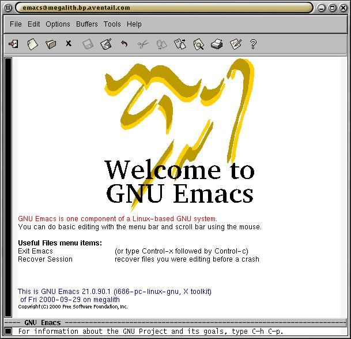Undo the last change with the arrow icon
Image resolution: width=351 pixels, height=339 pixels.
click(124, 44)
